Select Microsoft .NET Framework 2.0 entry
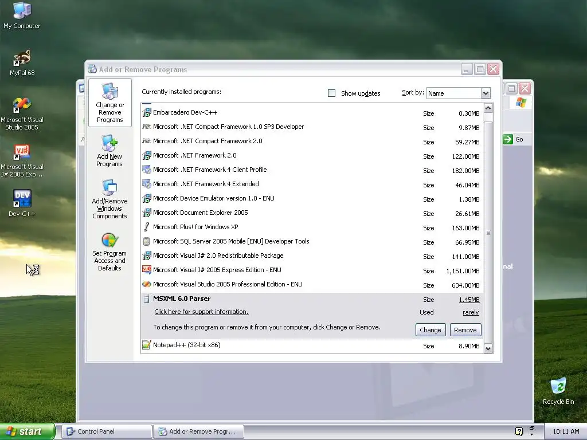Screen dimensions: 587x440 (312, 155)
